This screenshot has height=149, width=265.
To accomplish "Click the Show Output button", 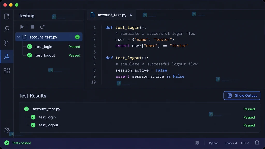I will (242, 95).
